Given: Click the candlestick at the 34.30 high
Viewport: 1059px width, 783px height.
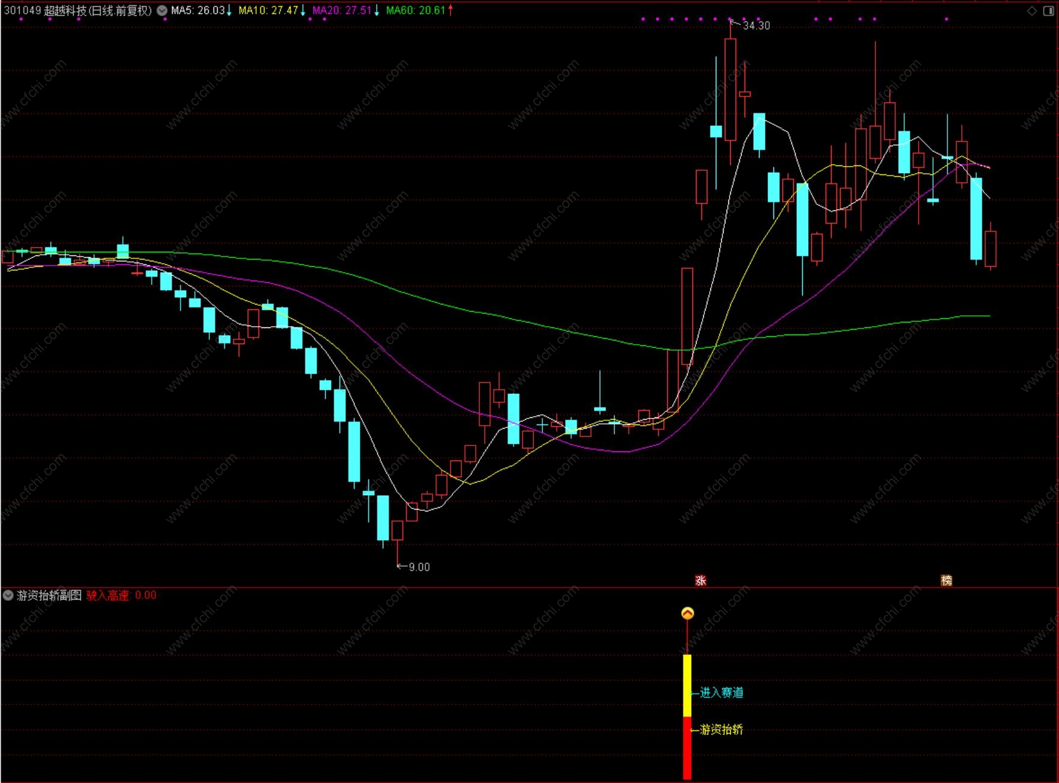Looking at the screenshot, I should click(730, 90).
